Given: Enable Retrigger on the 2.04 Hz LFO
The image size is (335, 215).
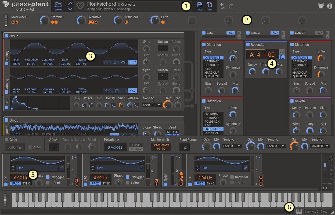Looking at the screenshot, I should coord(232,177).
